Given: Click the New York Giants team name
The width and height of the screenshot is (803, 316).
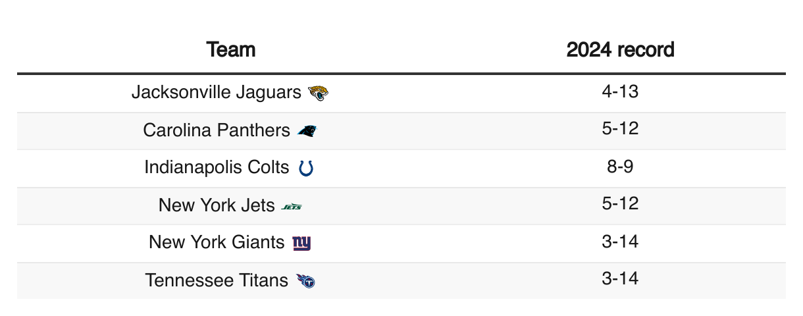Looking at the screenshot, I should pos(217,242).
